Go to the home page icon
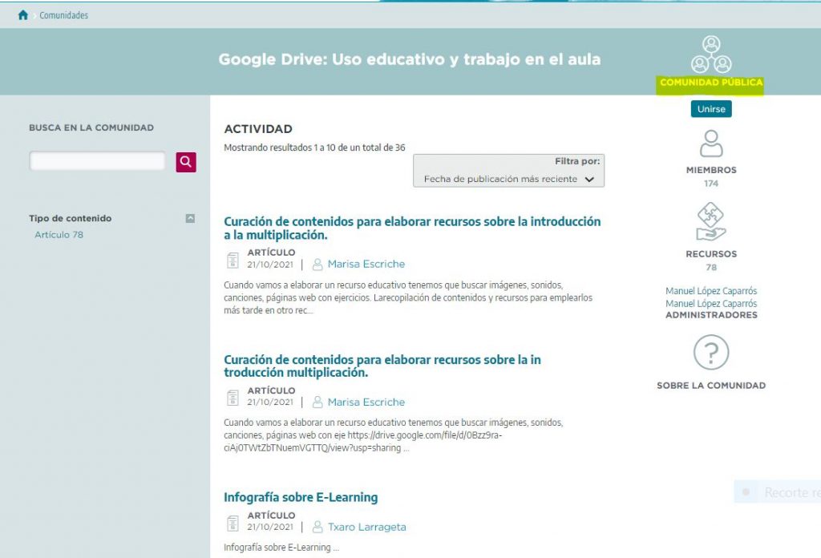The image size is (821, 558). [23, 15]
